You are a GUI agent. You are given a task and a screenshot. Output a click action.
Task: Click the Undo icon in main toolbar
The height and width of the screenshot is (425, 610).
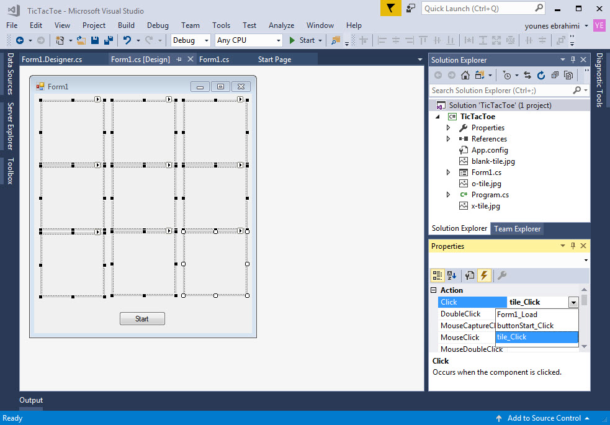coord(126,39)
